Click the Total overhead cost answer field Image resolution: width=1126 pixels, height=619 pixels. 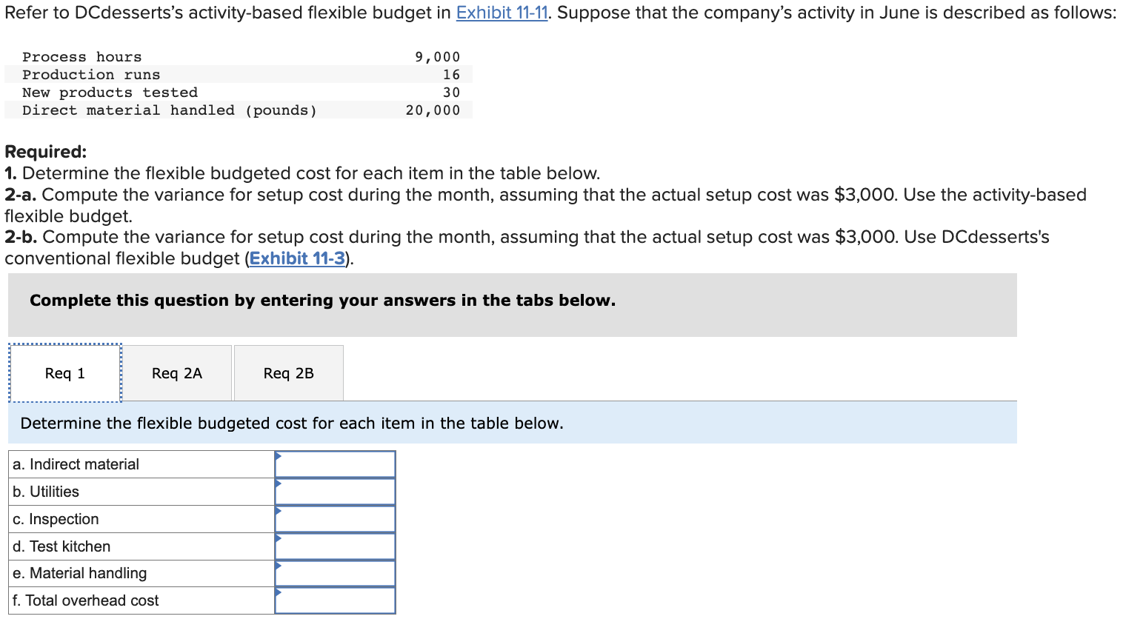(337, 600)
